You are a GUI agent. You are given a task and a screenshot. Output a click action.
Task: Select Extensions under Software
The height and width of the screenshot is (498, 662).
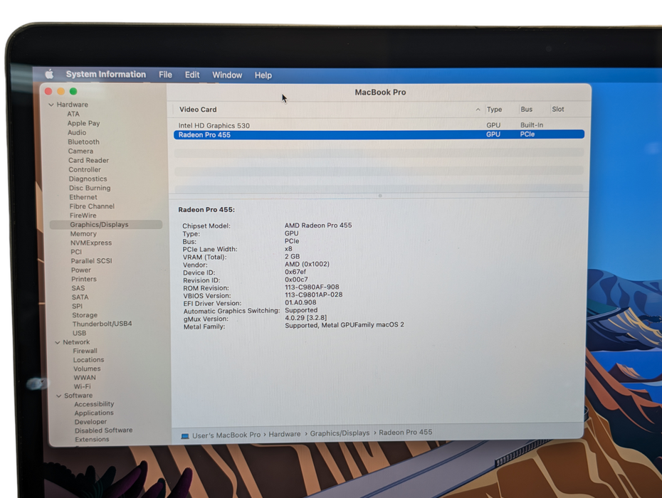(x=92, y=440)
